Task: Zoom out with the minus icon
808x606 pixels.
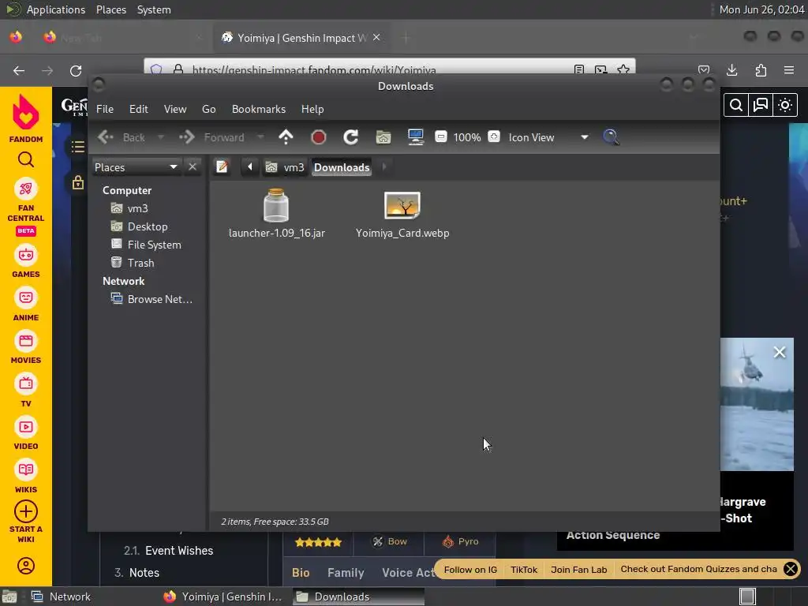Action: pos(440,137)
